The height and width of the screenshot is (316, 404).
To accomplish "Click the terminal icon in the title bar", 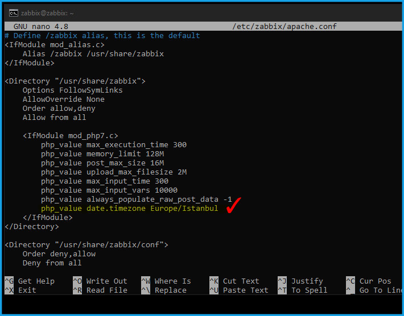I will (14, 13).
